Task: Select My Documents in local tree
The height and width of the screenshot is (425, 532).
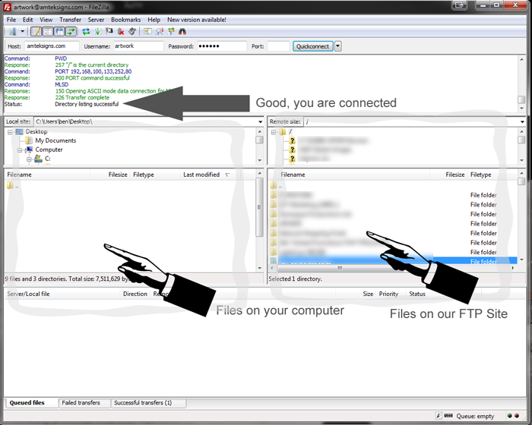Action: [x=55, y=140]
